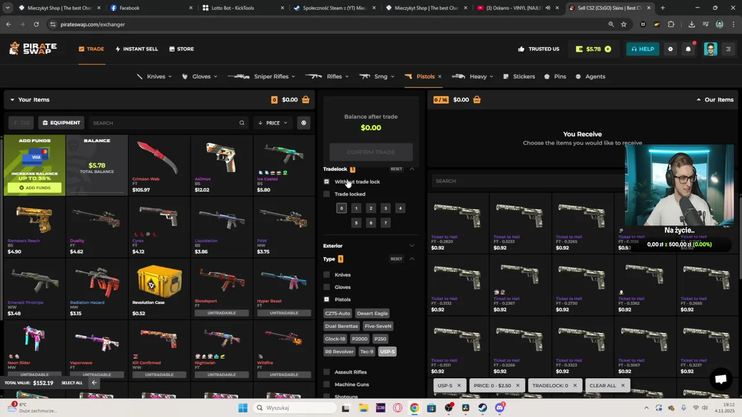Remove the TRADELOCK: 0 filter chip
Image resolution: width=742 pixels, height=417 pixels.
point(574,385)
